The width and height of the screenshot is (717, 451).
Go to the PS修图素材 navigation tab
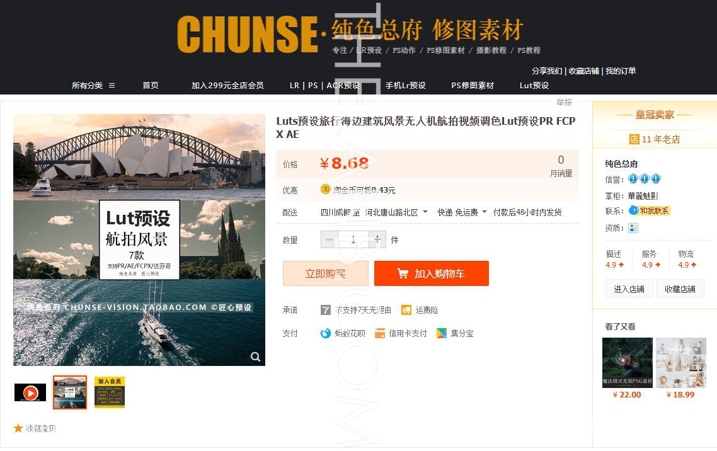473,86
